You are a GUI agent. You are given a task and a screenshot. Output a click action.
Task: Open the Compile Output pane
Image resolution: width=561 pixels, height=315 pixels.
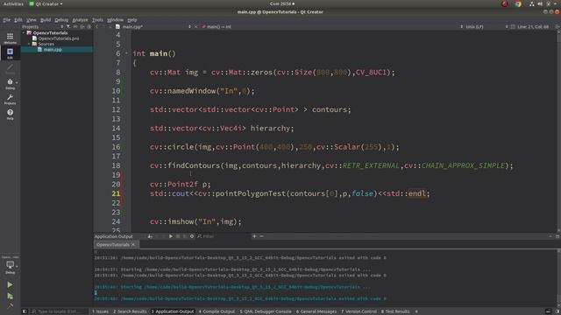(217, 311)
